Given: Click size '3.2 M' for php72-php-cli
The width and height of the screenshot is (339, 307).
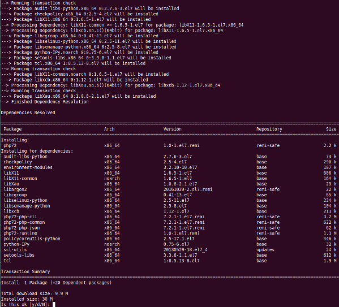Looking at the screenshot, I should [330, 217].
